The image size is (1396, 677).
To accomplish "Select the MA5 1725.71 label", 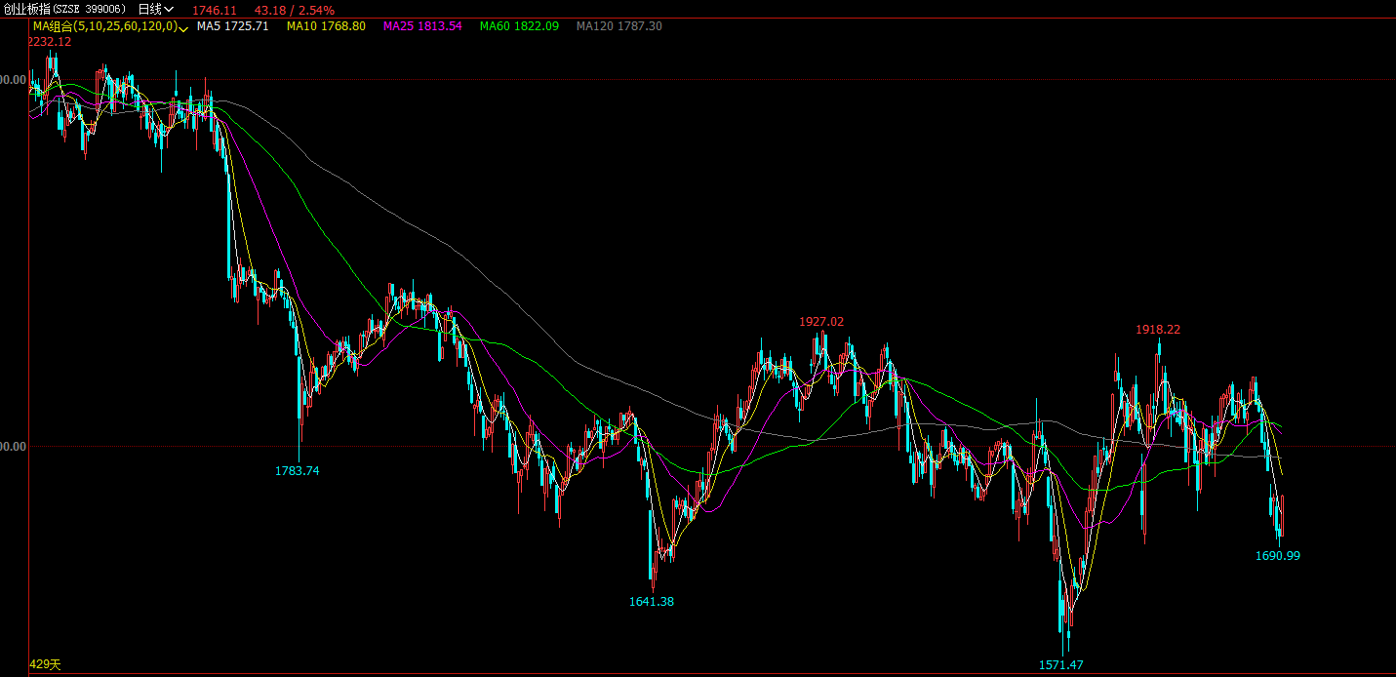I will (x=232, y=26).
